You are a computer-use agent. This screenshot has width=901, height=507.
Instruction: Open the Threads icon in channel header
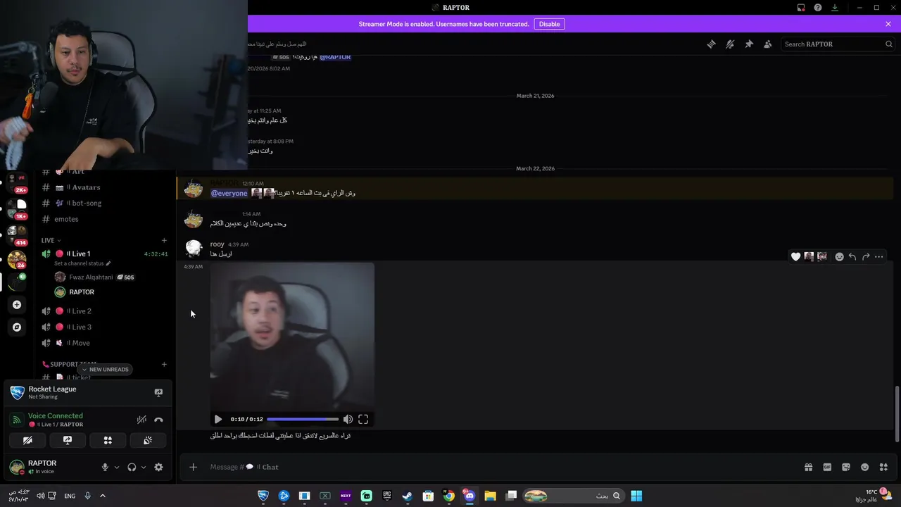[x=711, y=44]
